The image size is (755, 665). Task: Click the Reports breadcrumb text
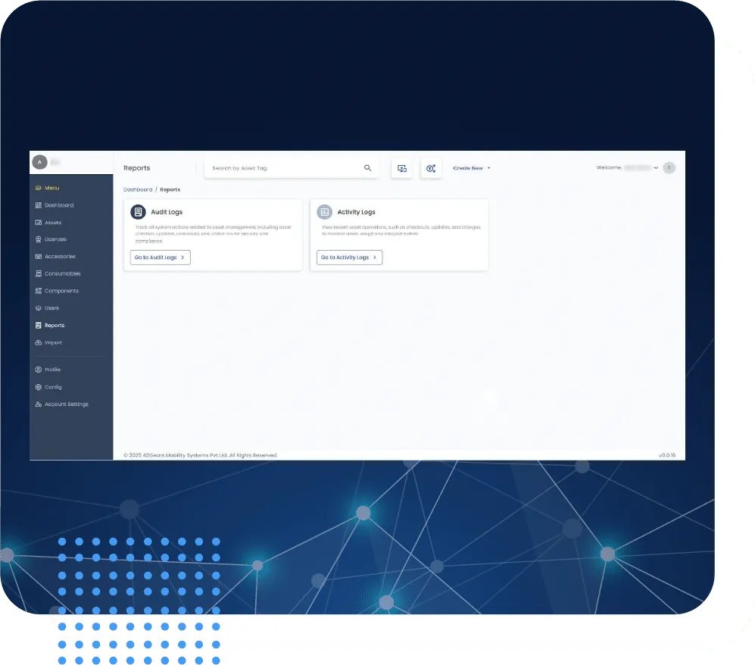pyautogui.click(x=170, y=189)
